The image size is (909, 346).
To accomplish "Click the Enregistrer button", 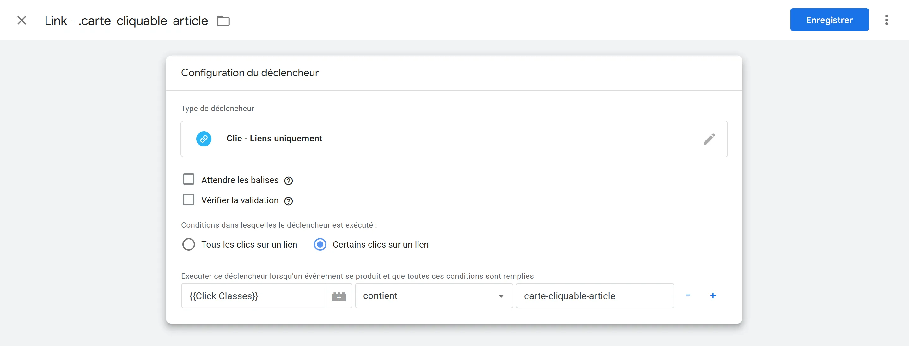I will pos(829,20).
